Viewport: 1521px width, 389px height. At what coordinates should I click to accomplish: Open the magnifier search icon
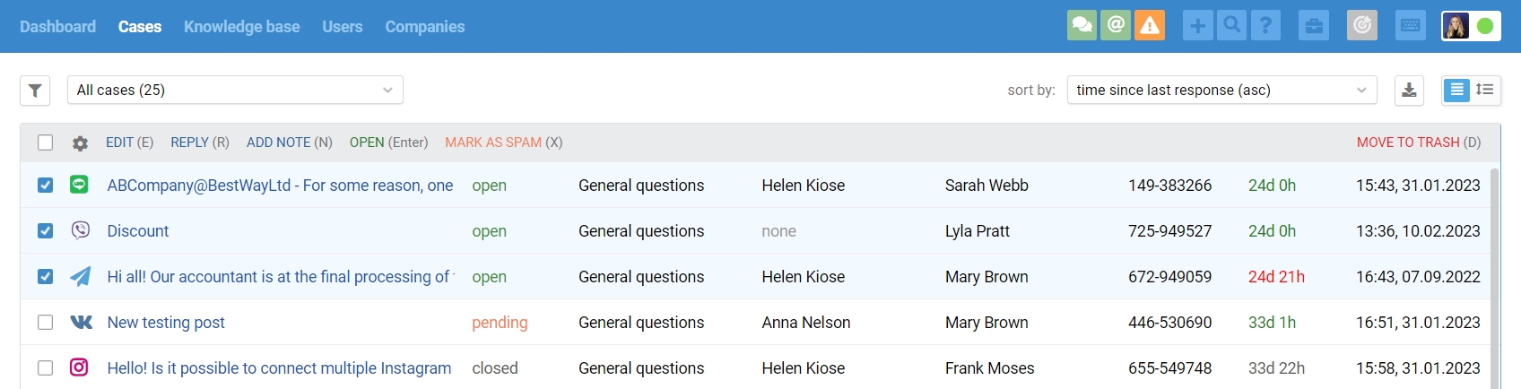1231,25
